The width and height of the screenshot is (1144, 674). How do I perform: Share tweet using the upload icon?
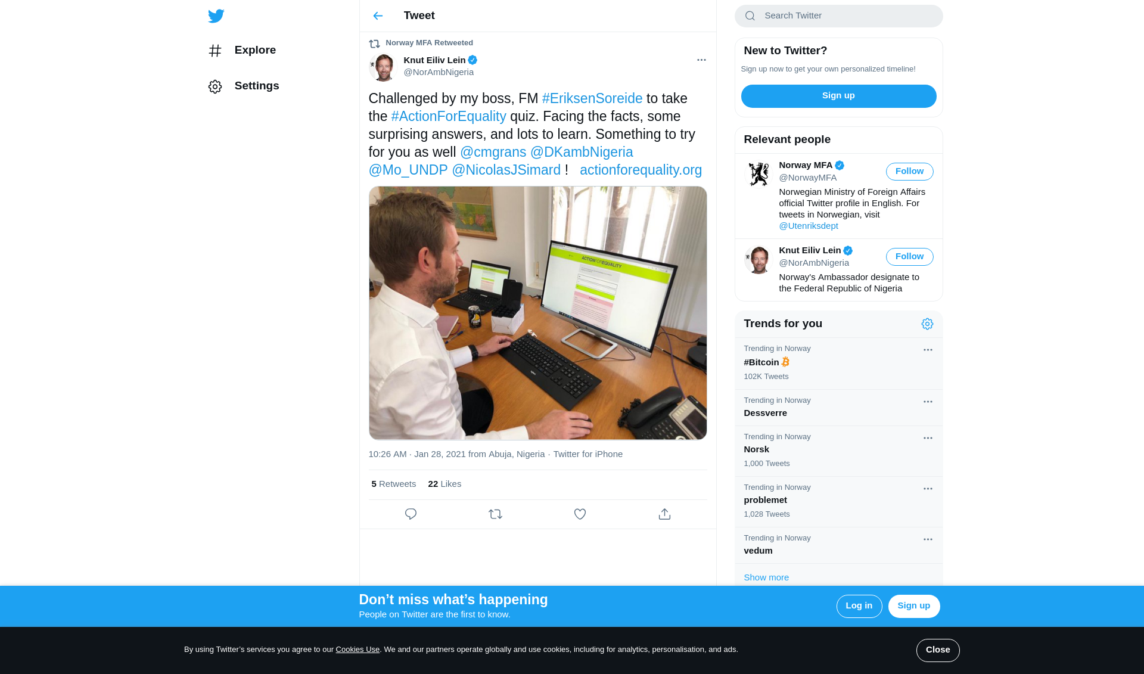(x=664, y=514)
